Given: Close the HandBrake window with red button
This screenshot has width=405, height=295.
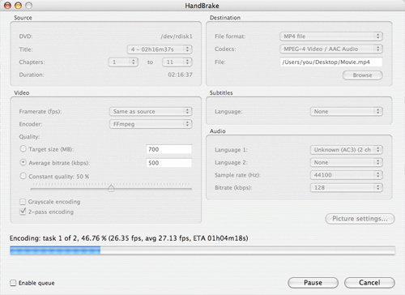Looking at the screenshot, I should click(8, 6).
